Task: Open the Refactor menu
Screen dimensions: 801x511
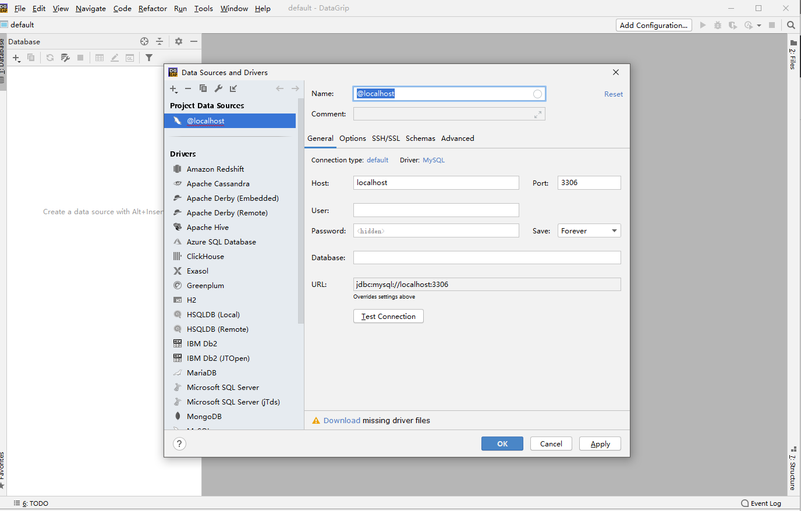Action: click(x=153, y=8)
